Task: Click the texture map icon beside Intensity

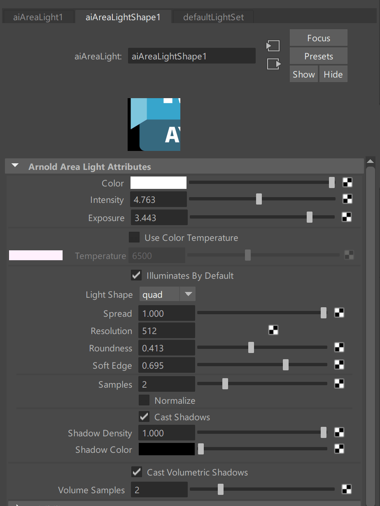Action: click(347, 200)
